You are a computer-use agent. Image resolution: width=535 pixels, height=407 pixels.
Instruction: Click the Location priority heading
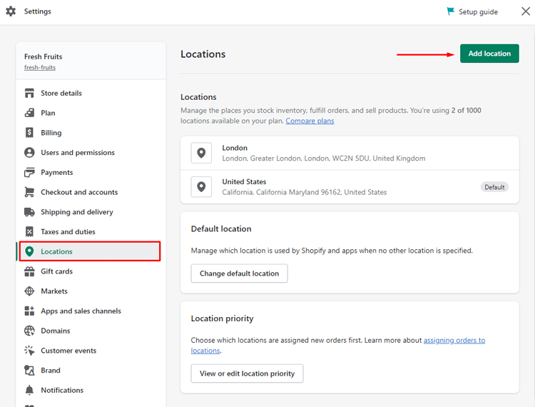pyautogui.click(x=222, y=318)
